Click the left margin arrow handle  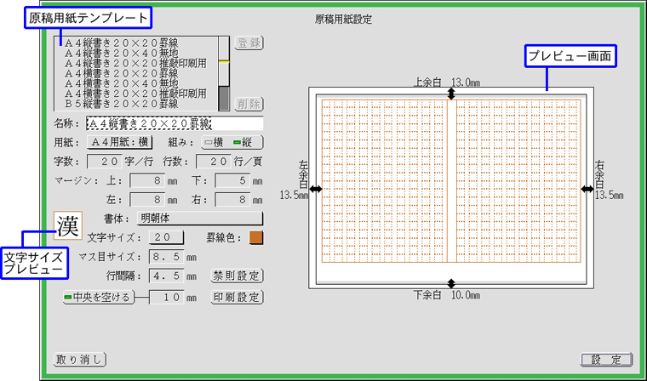(316, 189)
